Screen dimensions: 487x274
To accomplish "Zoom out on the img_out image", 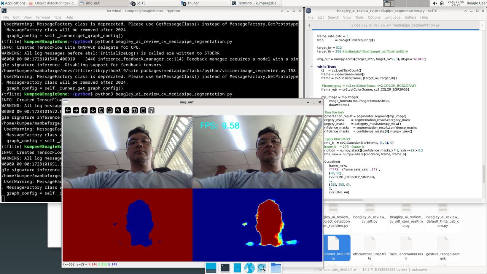I will point(126,110).
